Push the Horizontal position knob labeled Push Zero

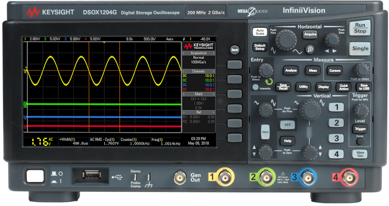click(x=332, y=40)
